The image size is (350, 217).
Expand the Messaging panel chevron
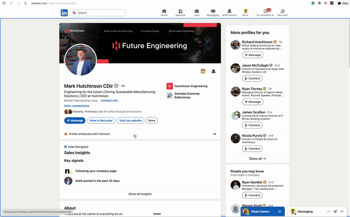click(342, 211)
